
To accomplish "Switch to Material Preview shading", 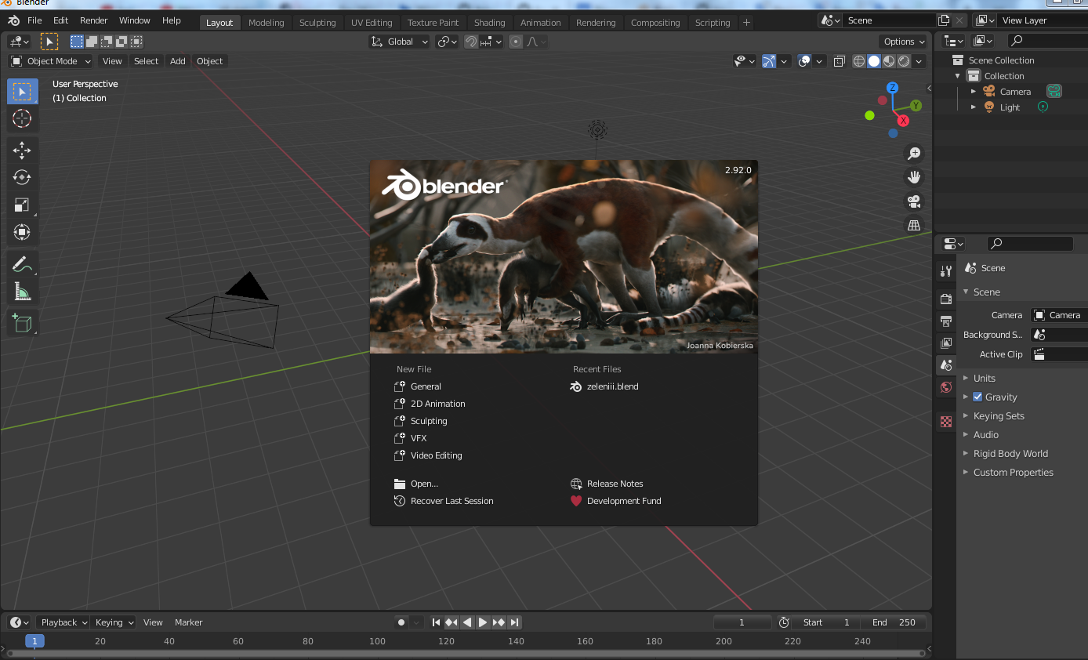I will pos(889,61).
